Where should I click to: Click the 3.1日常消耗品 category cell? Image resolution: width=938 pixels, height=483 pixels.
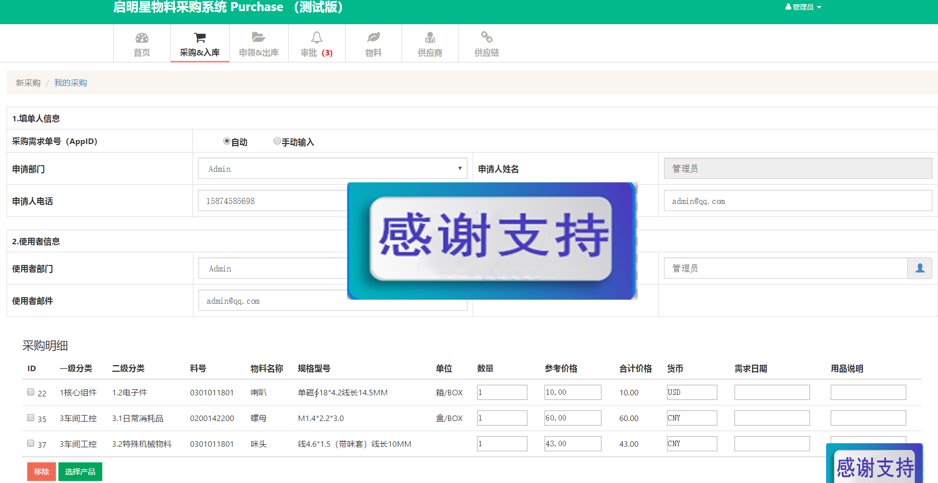point(138,419)
